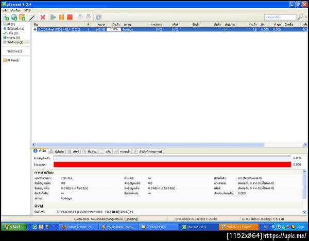Open Preferences via the gear toolbar icon
The image size is (309, 241).
click(x=98, y=17)
